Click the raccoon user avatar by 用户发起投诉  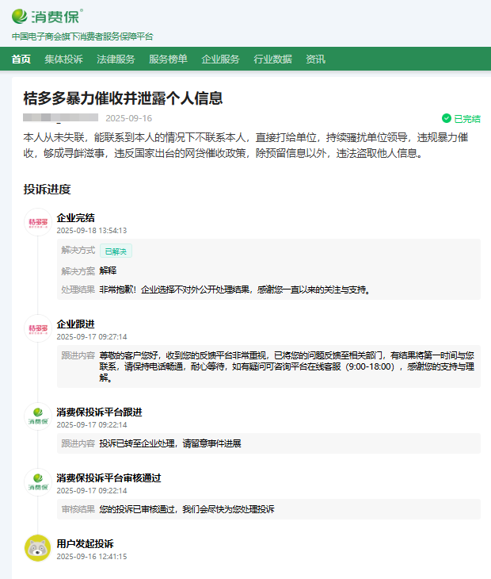tap(37, 548)
